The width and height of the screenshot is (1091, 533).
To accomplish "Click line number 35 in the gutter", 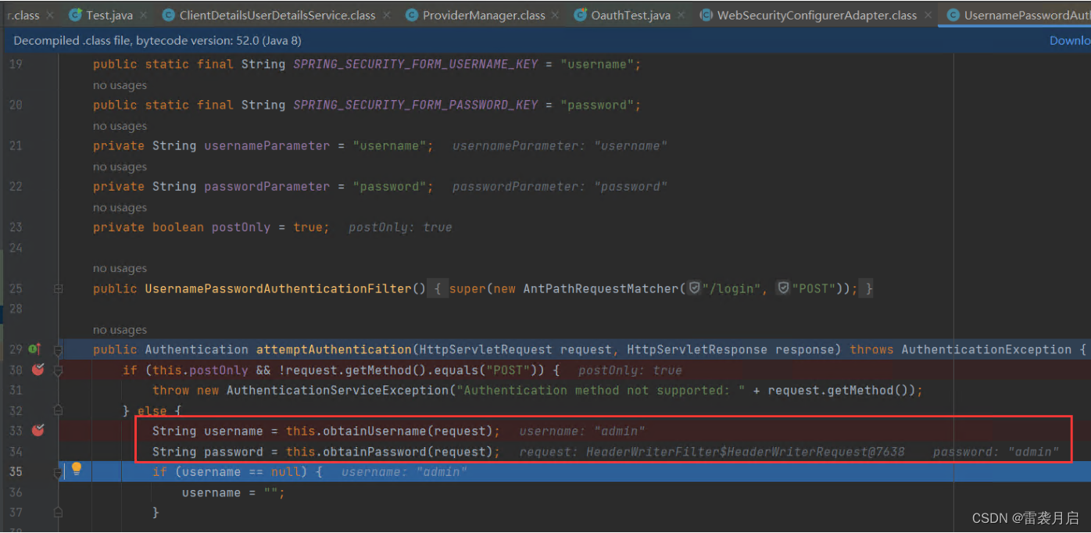I will [16, 471].
